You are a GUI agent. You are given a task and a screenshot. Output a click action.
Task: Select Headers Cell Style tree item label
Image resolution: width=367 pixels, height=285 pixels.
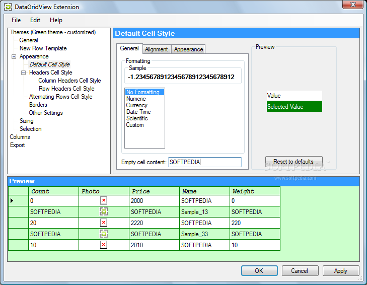pyautogui.click(x=50, y=73)
